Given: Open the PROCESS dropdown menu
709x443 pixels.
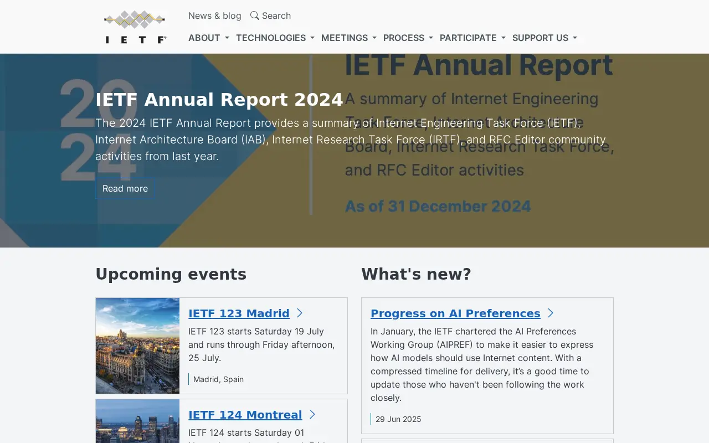Looking at the screenshot, I should [x=408, y=38].
